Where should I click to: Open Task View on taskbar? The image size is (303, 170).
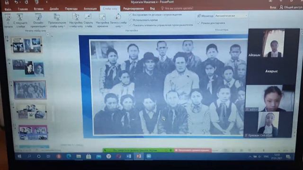48,156
